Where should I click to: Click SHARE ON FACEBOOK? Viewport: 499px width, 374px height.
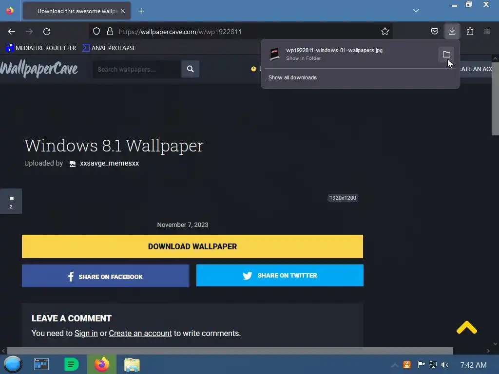point(105,276)
